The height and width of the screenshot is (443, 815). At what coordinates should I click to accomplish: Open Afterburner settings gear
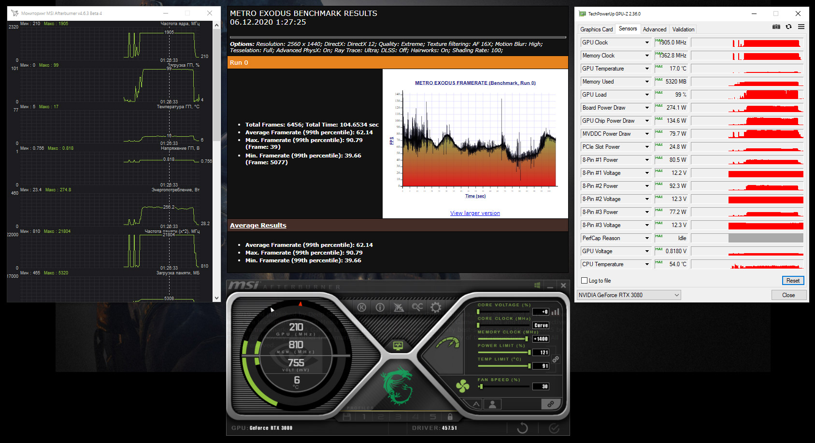[436, 307]
